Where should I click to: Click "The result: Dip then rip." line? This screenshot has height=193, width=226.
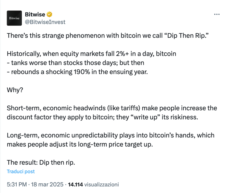click(41, 162)
